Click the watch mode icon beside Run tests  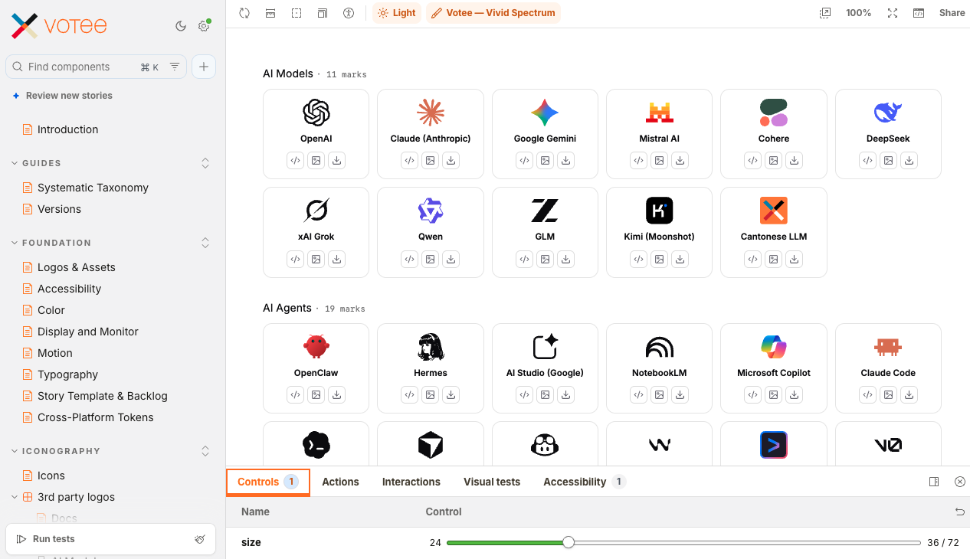(x=200, y=539)
